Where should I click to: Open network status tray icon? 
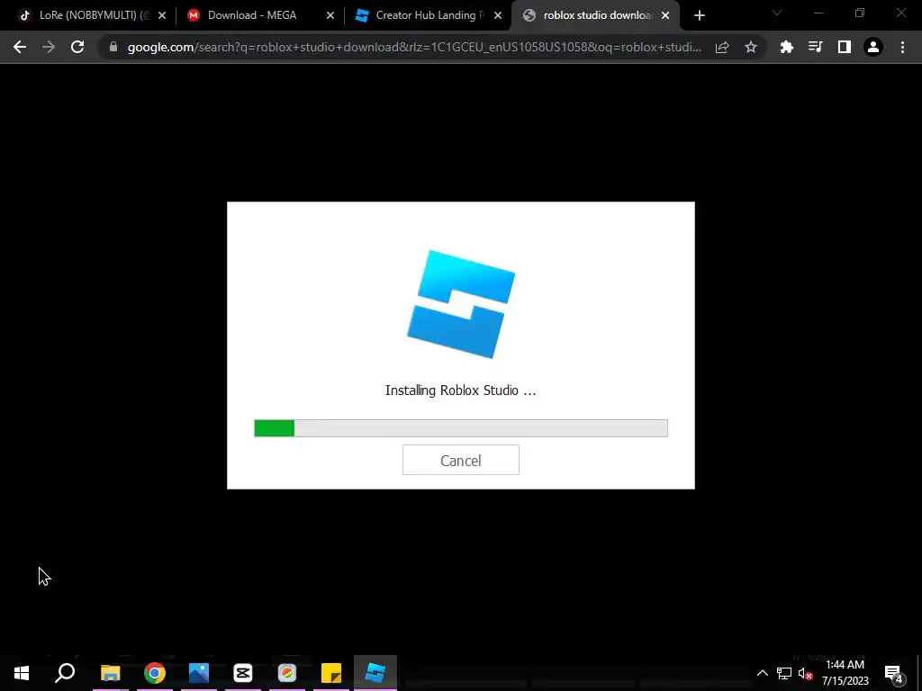coord(784,673)
